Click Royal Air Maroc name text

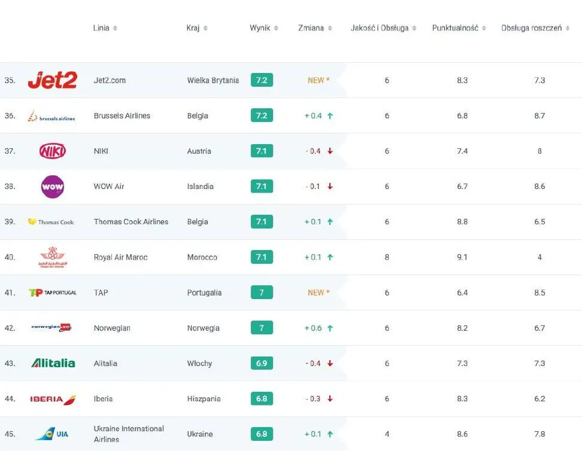tap(121, 257)
